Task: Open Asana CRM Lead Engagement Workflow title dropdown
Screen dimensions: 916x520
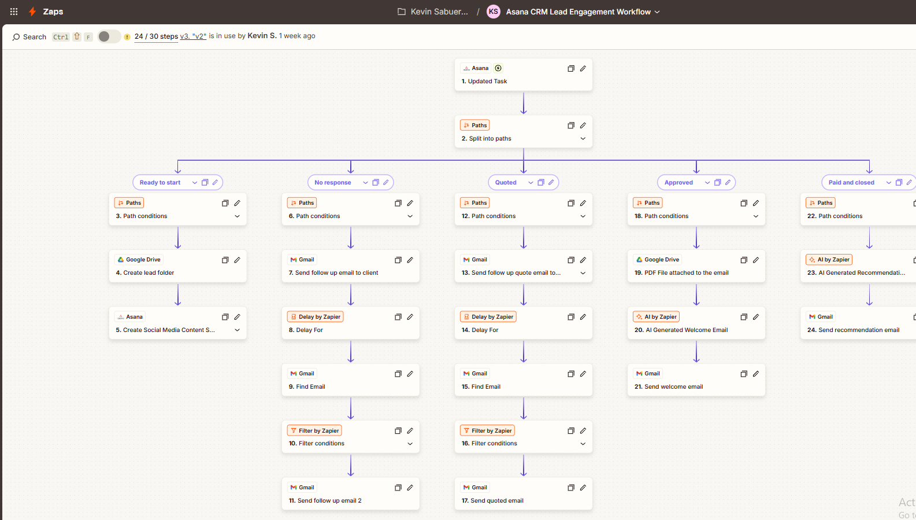Action: pyautogui.click(x=583, y=12)
